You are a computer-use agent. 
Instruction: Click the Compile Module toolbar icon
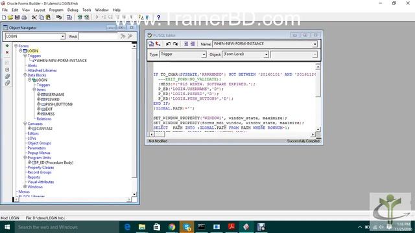pos(69,17)
